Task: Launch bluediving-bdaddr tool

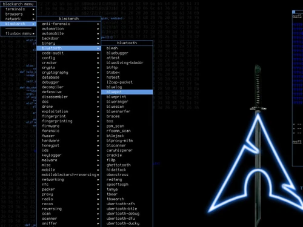Action: point(127,62)
